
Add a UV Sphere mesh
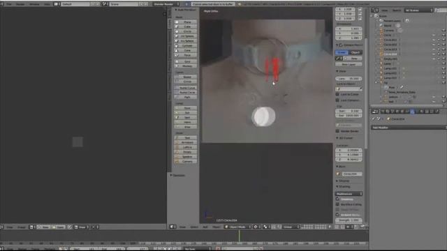[186, 36]
